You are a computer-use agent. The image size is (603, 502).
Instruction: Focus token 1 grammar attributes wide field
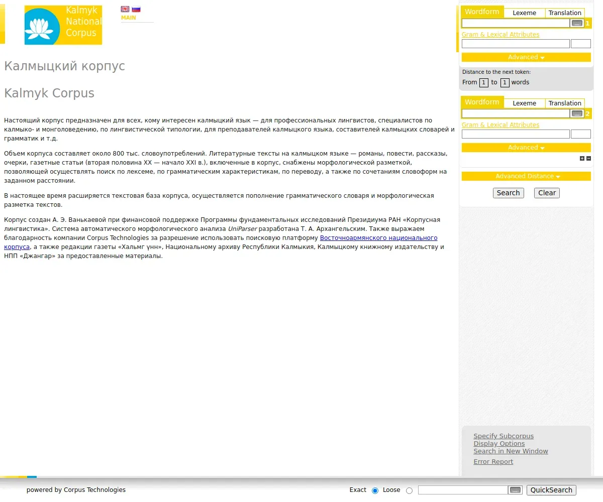[x=516, y=44]
